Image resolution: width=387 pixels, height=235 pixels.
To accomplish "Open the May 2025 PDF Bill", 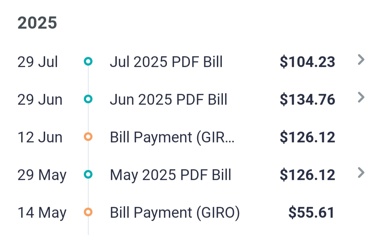I will click(171, 175).
